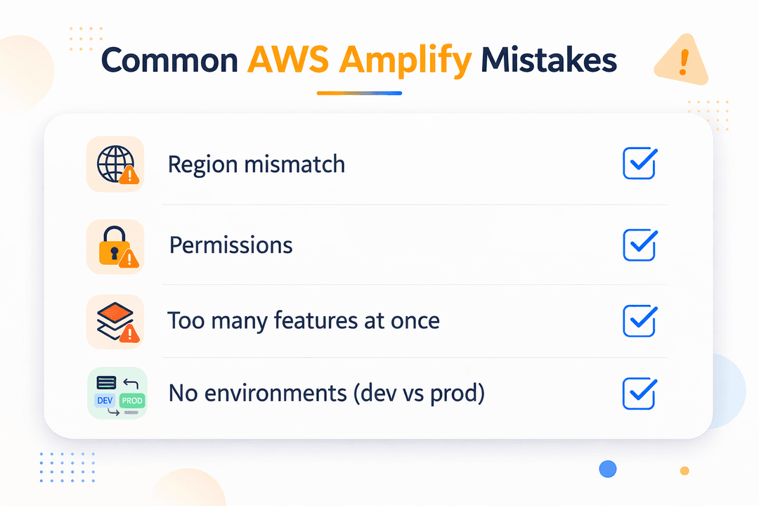Viewport: 759px width, 506px height.
Task: Click the DEV/PROD environments icon
Action: [117, 393]
